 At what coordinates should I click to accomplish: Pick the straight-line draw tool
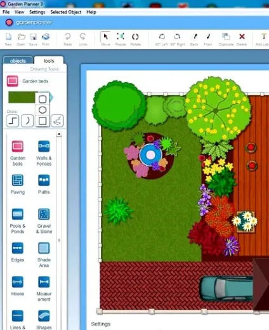13,121
